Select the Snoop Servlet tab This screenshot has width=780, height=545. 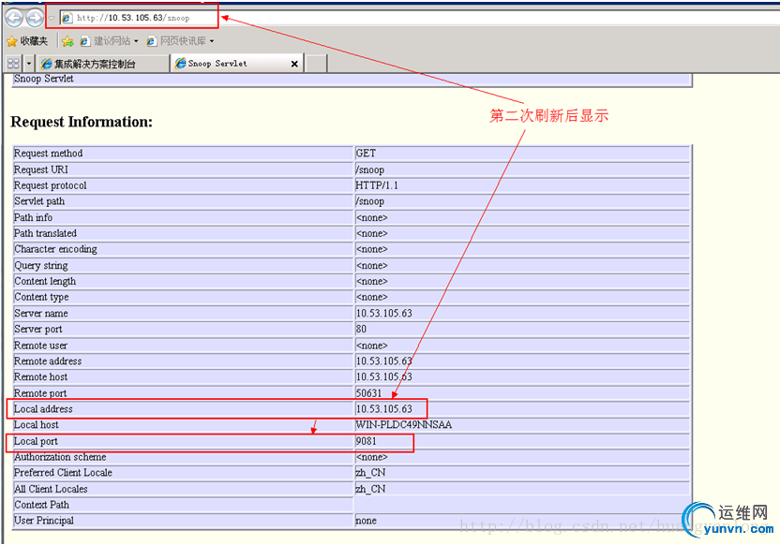[236, 63]
